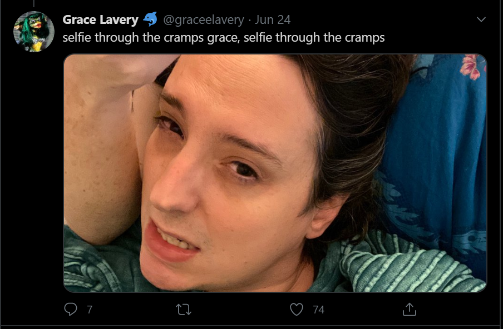Screen dimensions: 503x329
Task: Open the Grace Lavery display name
Action: [x=100, y=20]
